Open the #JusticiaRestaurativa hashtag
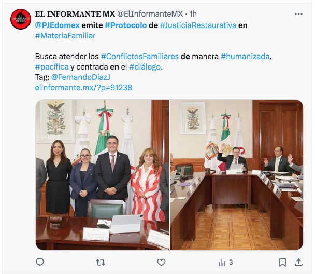The image size is (315, 274). tap(198, 25)
